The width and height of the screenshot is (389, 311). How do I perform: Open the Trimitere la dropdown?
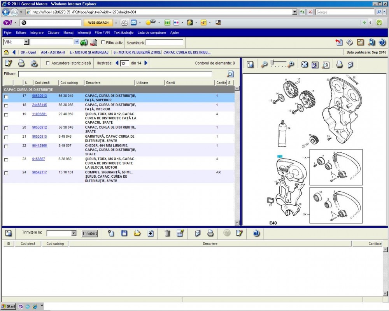[x=74, y=233]
